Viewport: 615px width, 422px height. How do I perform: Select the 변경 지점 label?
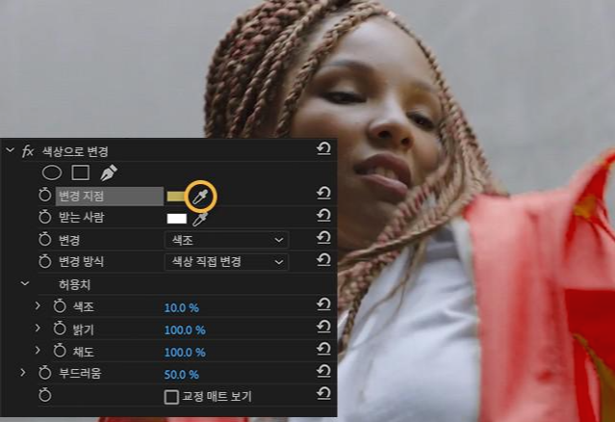pos(110,196)
